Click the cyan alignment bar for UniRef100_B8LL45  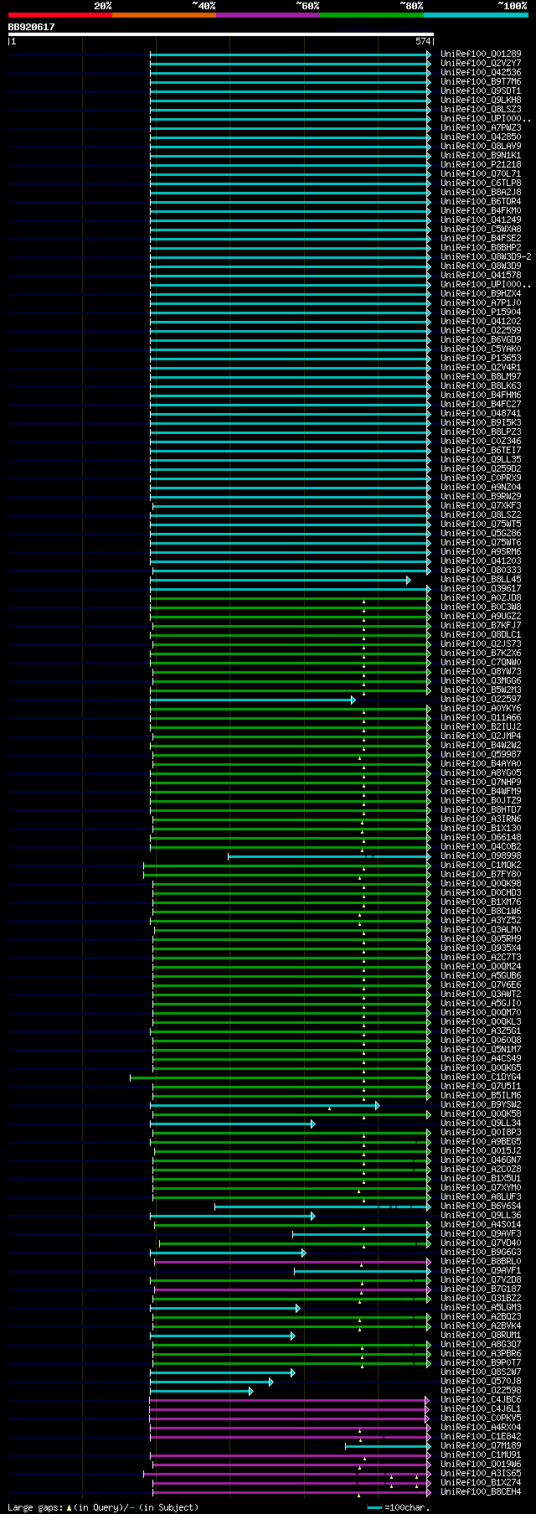pyautogui.click(x=281, y=580)
